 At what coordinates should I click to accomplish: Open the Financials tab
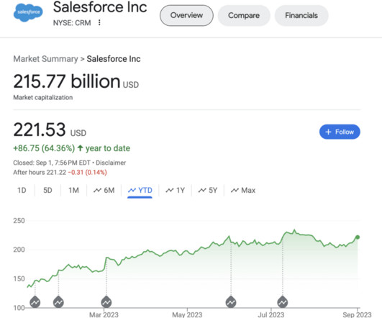pyautogui.click(x=301, y=15)
